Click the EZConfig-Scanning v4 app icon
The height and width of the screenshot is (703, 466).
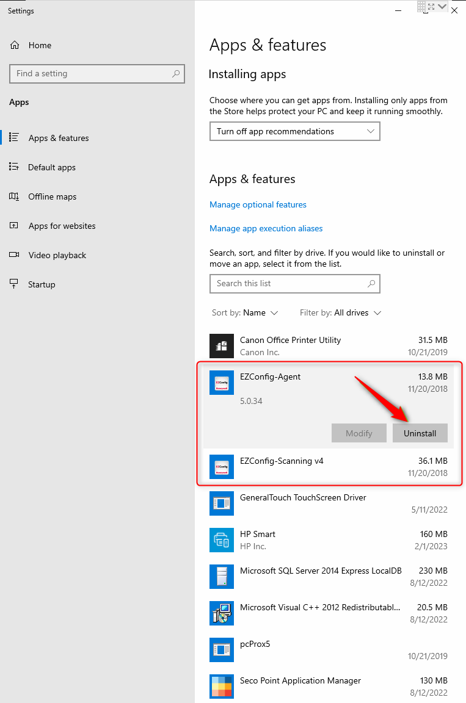click(222, 467)
